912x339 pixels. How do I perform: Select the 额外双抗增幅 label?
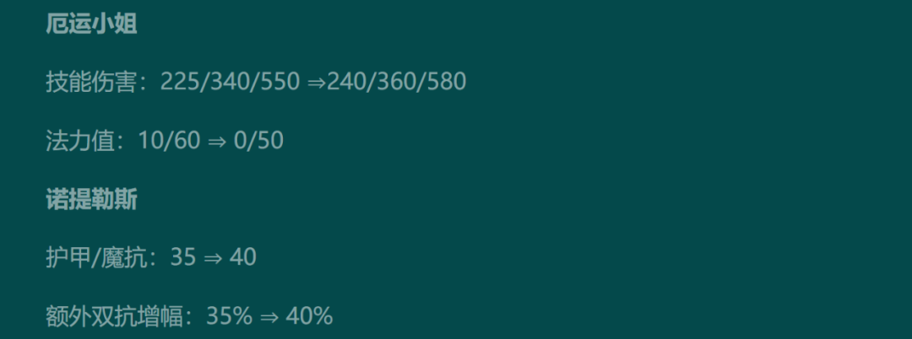[114, 316]
